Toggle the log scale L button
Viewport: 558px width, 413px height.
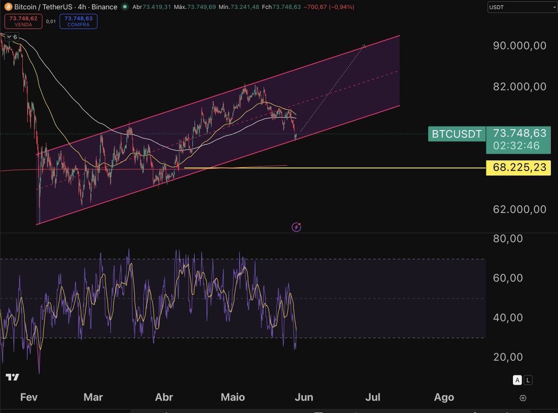click(528, 380)
